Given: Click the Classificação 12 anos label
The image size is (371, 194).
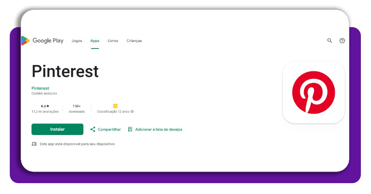Looking at the screenshot, I should (113, 111).
